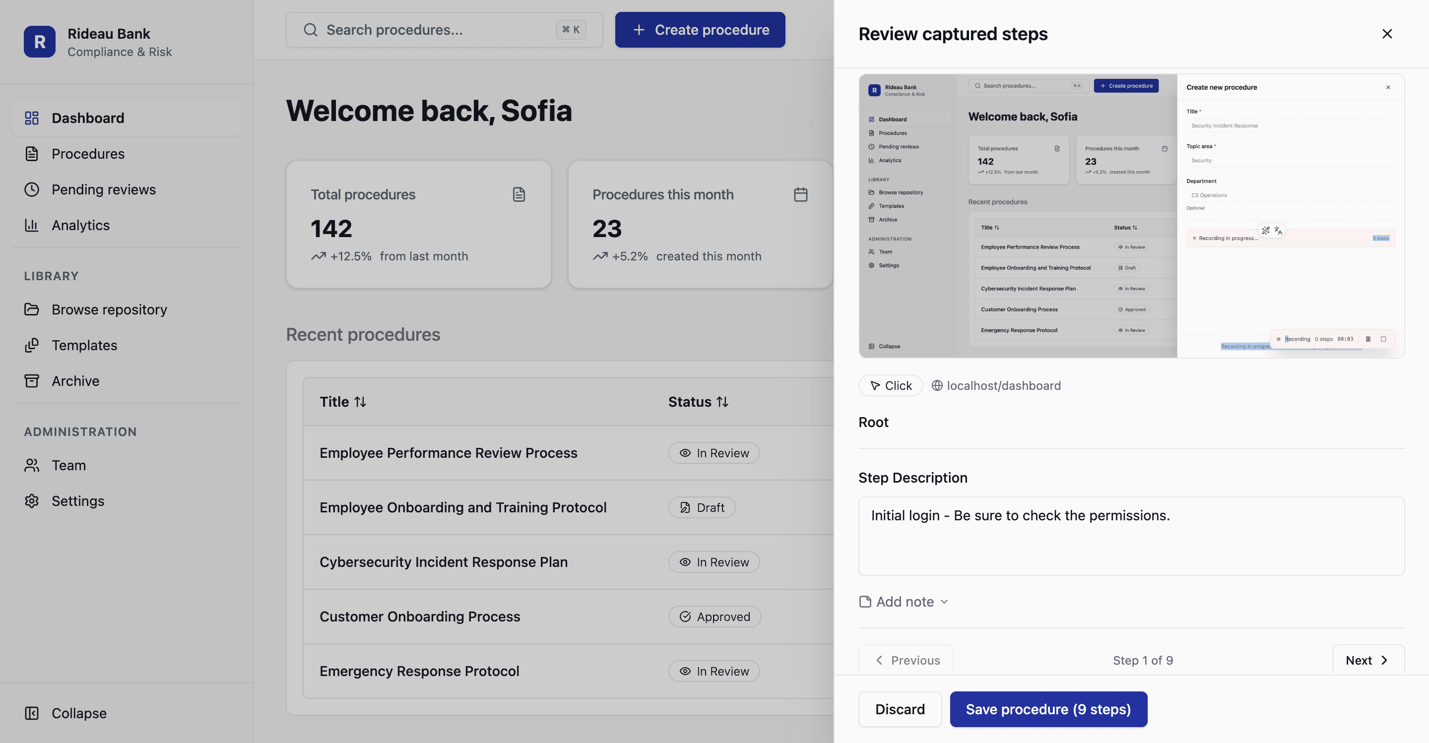Close the Review captured steps panel
This screenshot has width=1429, height=743.
[1387, 34]
